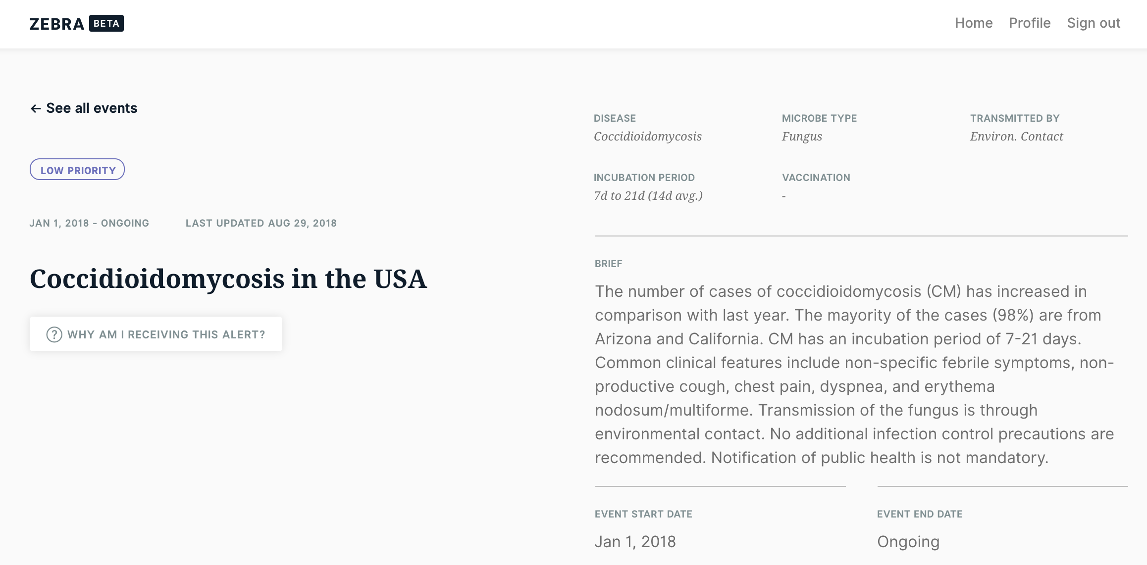Open the Home page

974,23
